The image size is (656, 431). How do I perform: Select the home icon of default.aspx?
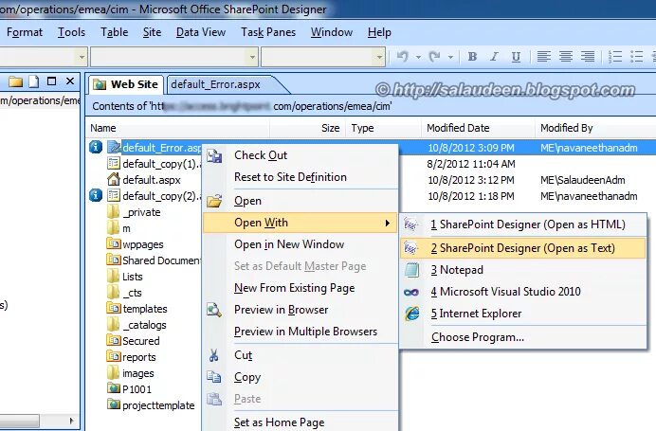(x=114, y=179)
